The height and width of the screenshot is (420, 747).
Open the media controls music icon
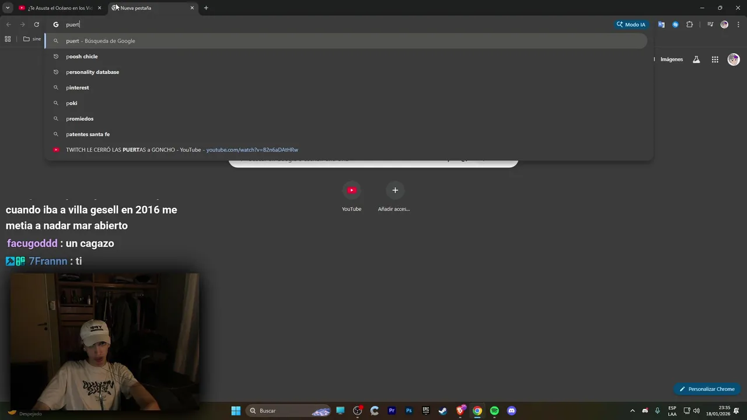click(x=710, y=24)
